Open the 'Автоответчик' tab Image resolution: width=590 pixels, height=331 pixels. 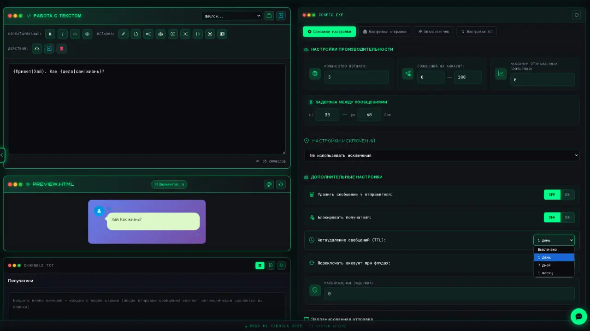coord(434,31)
